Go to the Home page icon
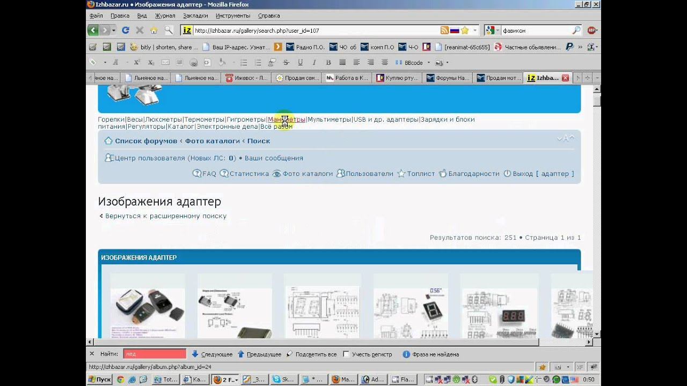 tap(154, 31)
